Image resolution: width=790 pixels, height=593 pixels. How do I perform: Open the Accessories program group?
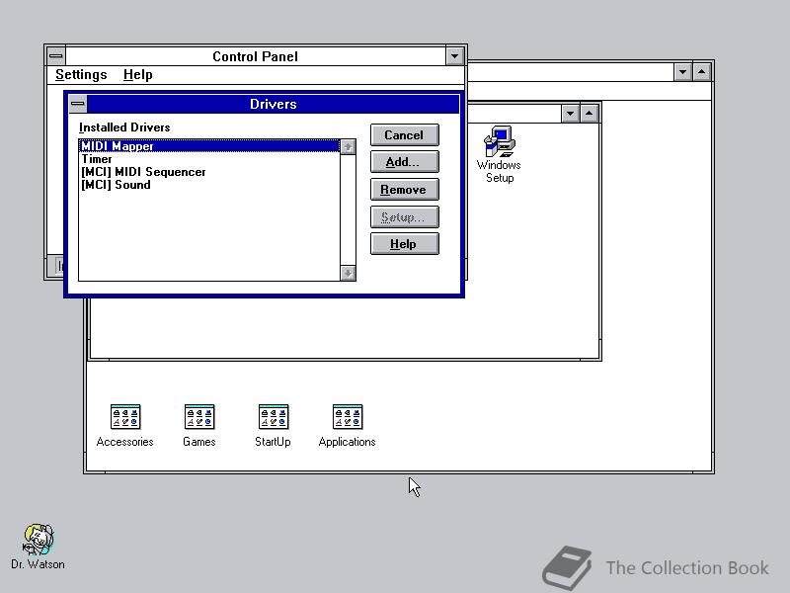[125, 426]
